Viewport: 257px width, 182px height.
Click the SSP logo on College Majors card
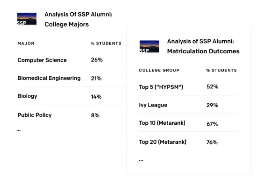tap(27, 19)
